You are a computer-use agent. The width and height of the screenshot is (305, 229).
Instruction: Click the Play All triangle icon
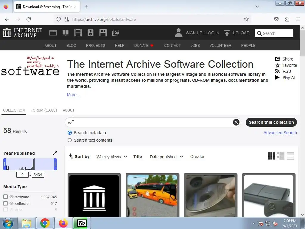[x=277, y=78]
